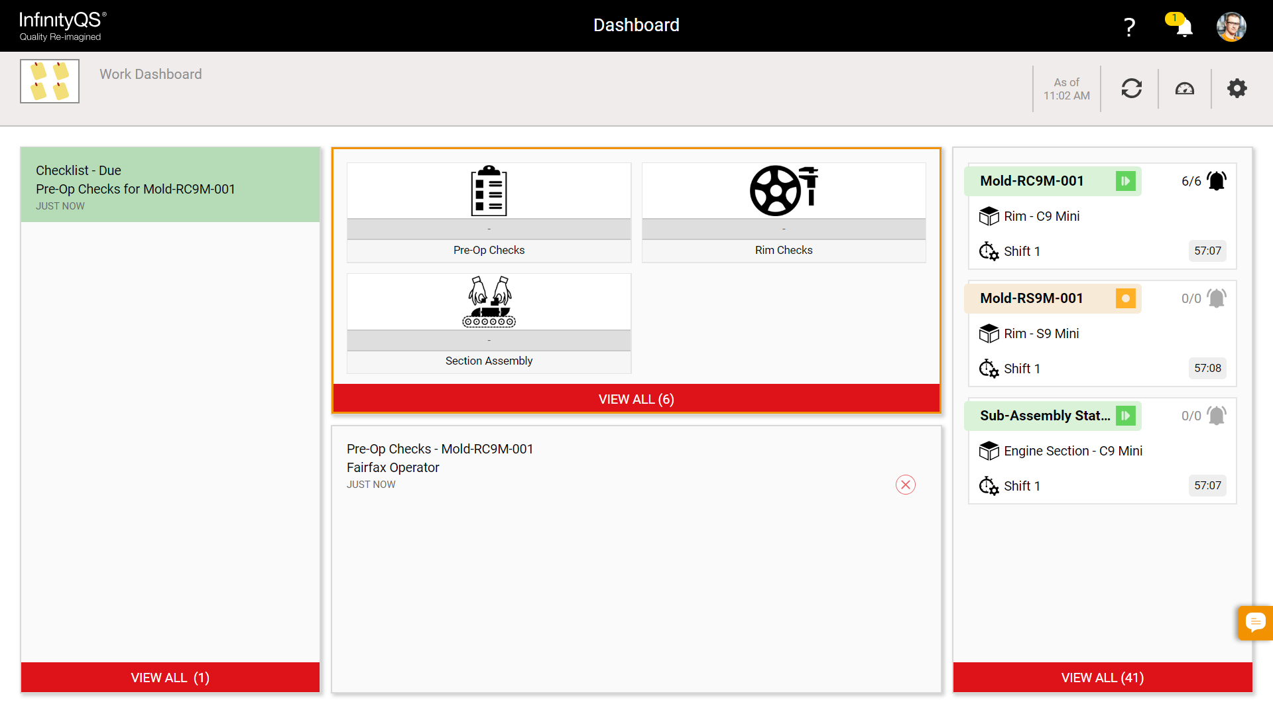
Task: Click the bell alert icon for Mold-RC9M-001
Action: point(1217,180)
